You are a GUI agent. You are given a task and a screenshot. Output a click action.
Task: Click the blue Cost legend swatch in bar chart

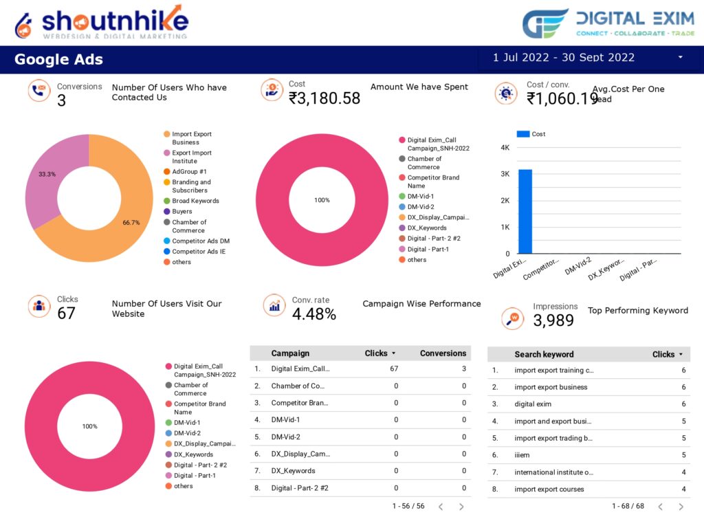[523, 134]
